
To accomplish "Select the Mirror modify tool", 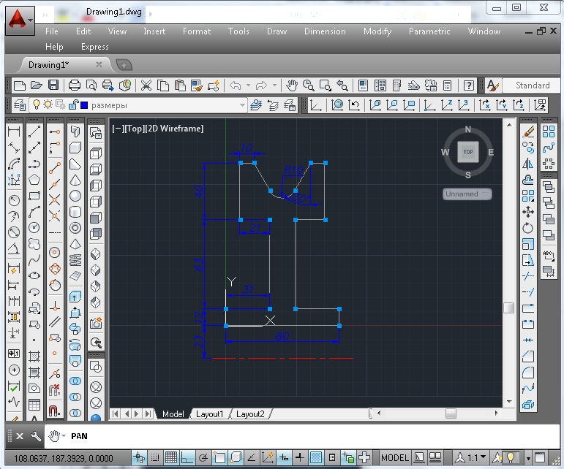I will coord(528,164).
